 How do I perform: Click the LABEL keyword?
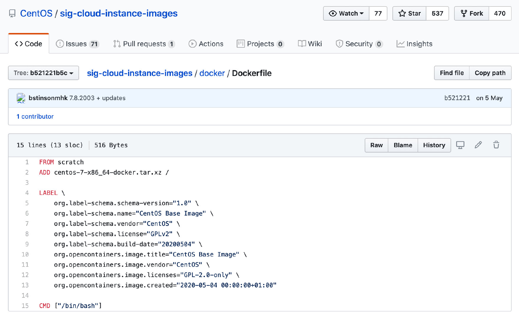48,193
